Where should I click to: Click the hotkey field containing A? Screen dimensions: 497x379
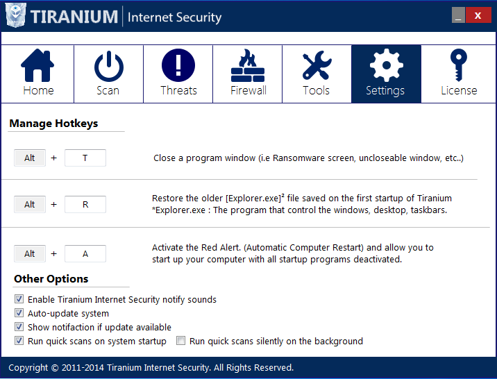(85, 254)
